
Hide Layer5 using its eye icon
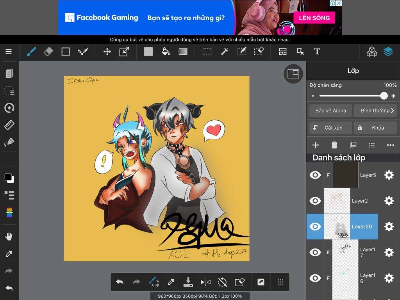[x=315, y=175]
